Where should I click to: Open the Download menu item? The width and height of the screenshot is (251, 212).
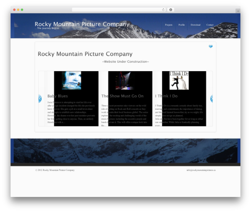(195, 25)
